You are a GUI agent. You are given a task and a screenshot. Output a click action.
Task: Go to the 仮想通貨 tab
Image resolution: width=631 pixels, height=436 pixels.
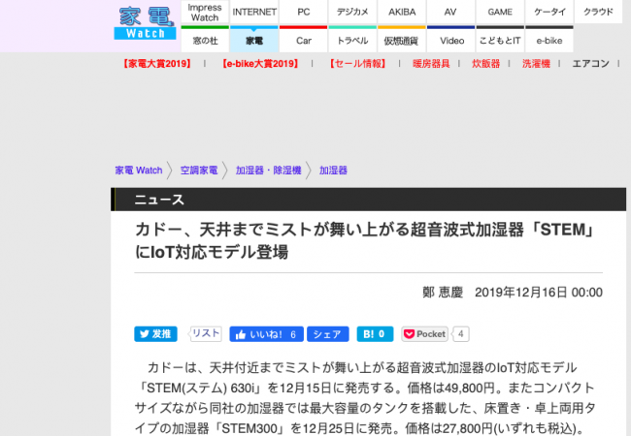(402, 40)
